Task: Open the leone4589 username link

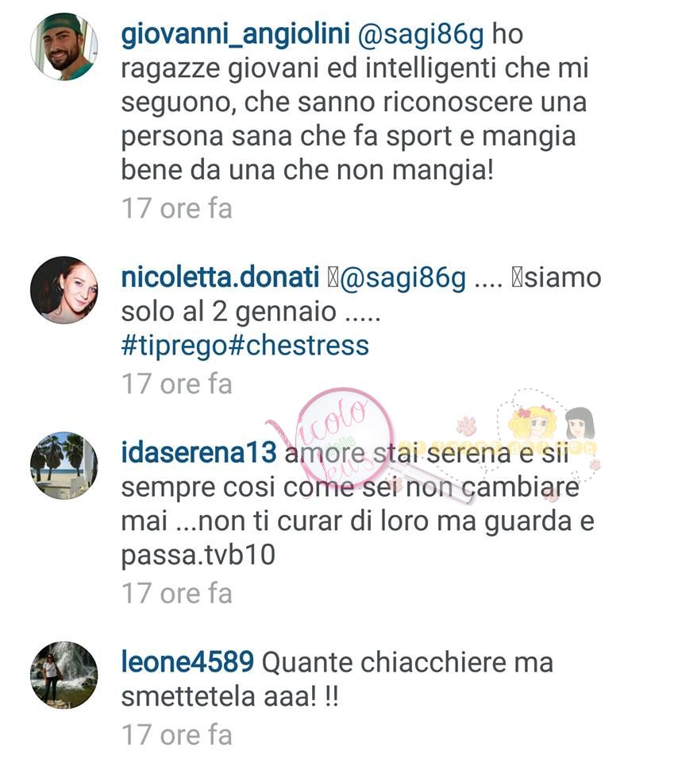Action: 187,662
